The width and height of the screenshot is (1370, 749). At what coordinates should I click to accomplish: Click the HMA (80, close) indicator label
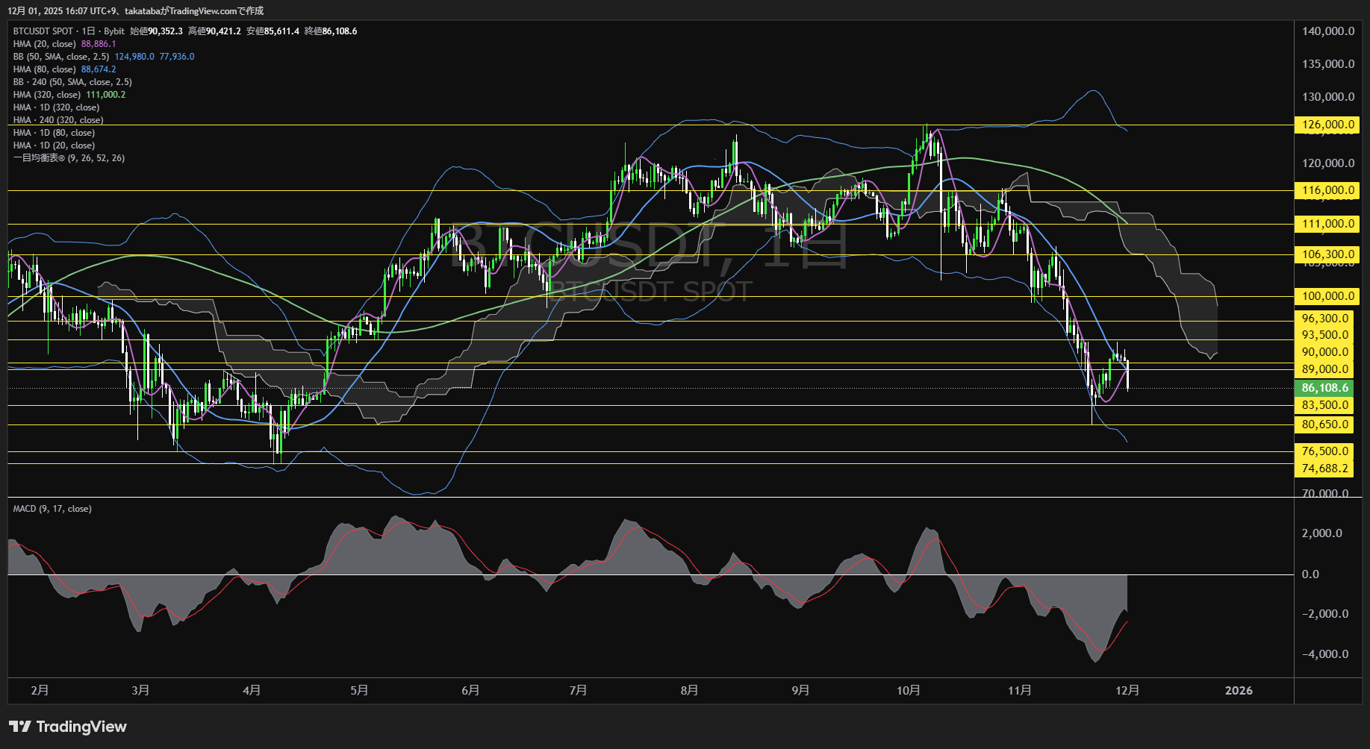[x=45, y=69]
